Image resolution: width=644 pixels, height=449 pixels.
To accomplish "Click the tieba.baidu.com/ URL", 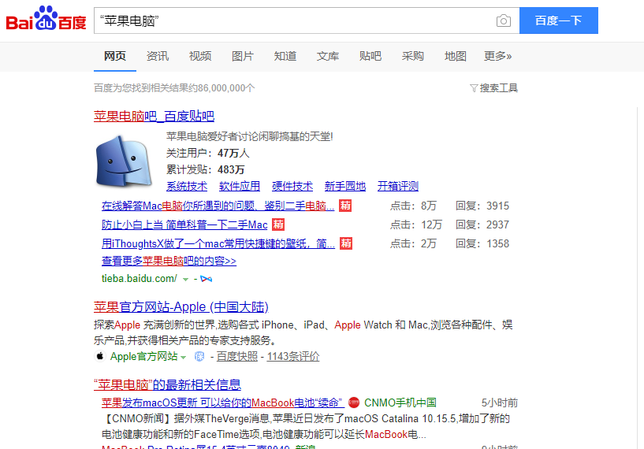I will (x=140, y=279).
